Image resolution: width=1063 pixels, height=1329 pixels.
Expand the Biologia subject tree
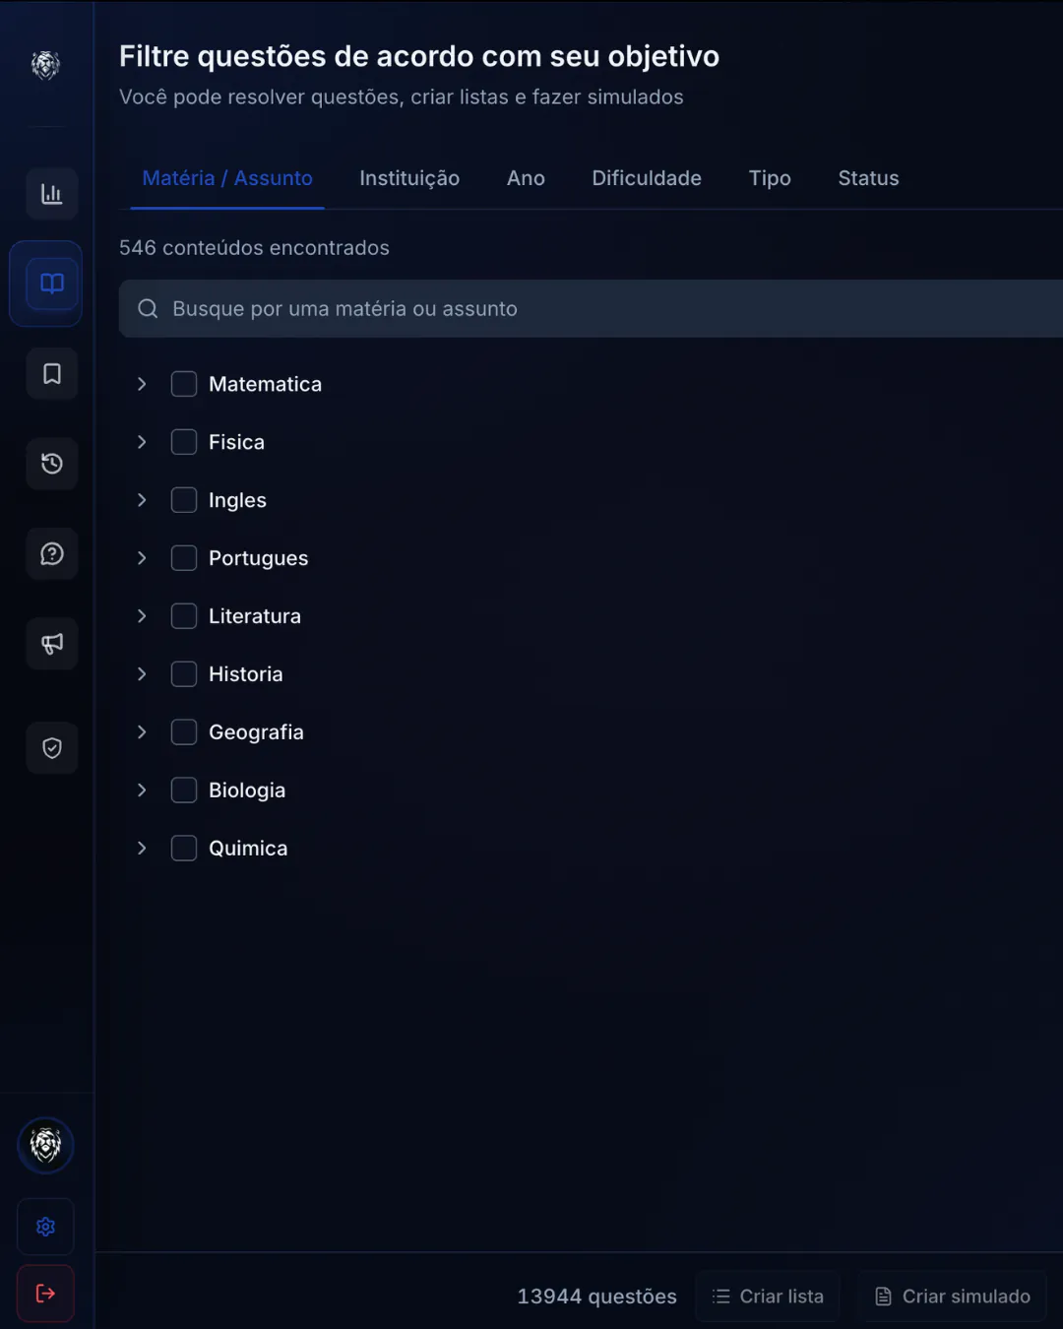pos(142,791)
